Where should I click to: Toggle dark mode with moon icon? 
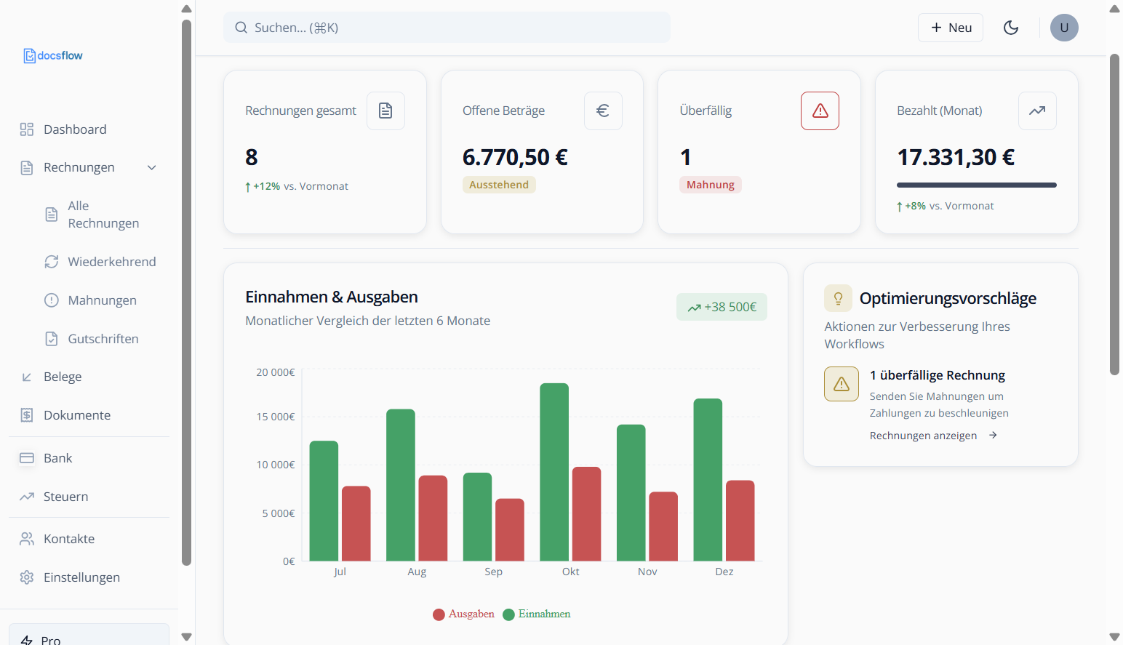pos(1010,28)
